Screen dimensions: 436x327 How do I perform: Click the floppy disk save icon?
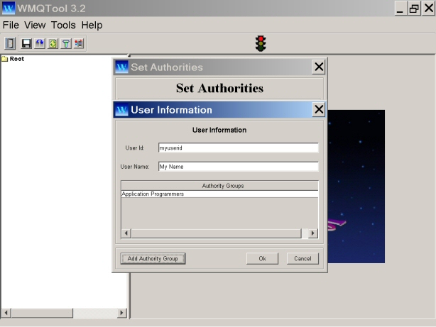[26, 43]
